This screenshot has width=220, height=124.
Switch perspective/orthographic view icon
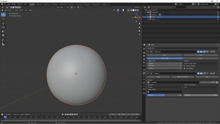(139, 34)
